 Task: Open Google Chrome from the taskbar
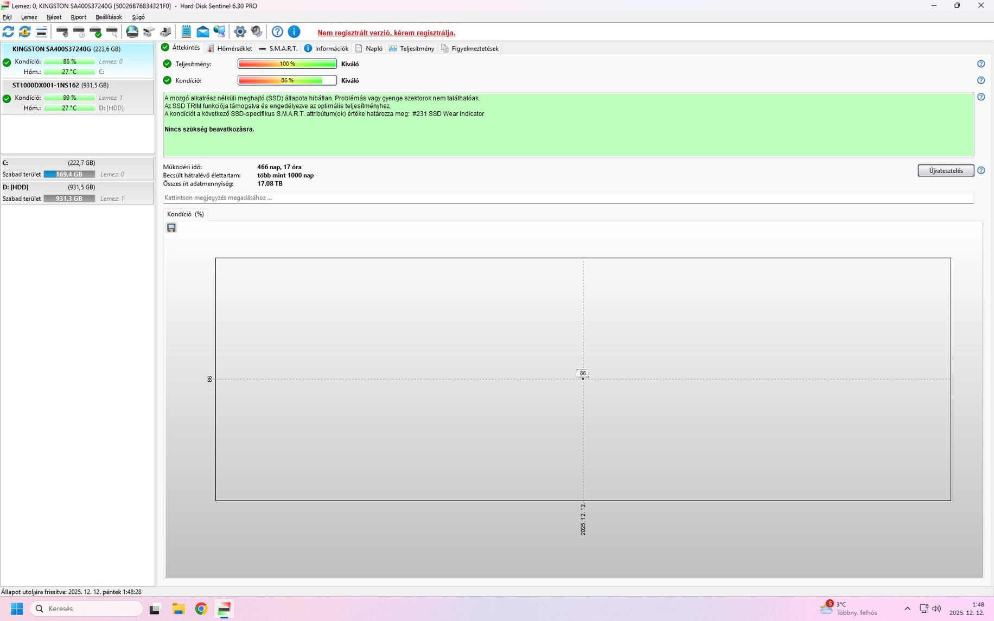coord(201,609)
